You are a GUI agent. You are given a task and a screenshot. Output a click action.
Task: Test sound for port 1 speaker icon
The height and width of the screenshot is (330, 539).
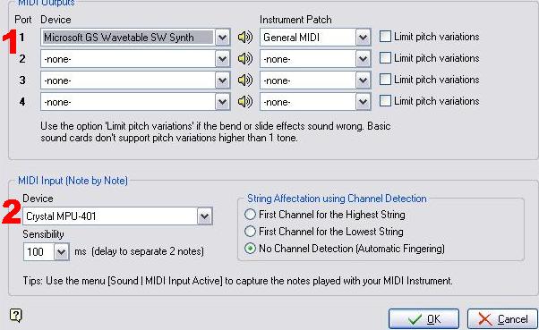tap(245, 37)
